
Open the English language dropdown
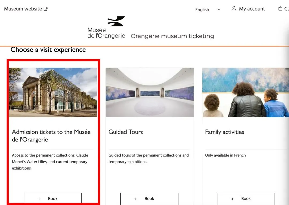point(208,10)
